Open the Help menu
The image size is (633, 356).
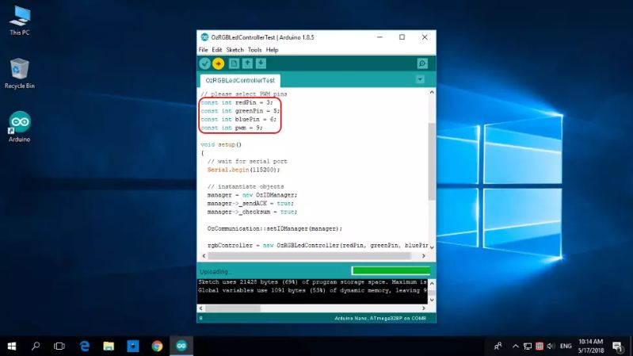click(x=272, y=50)
